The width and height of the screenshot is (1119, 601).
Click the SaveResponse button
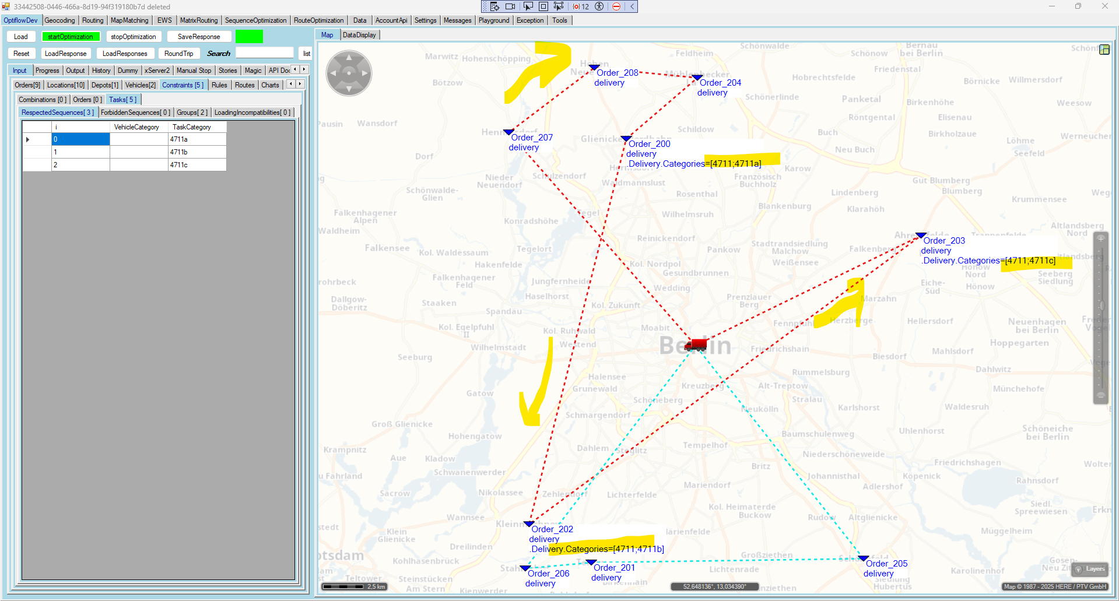pyautogui.click(x=199, y=37)
